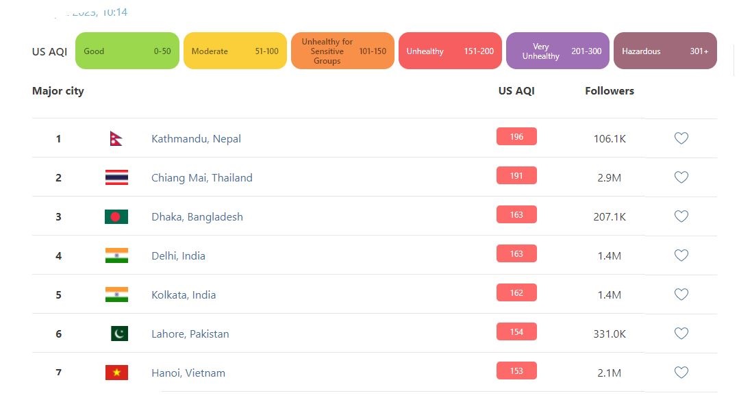Click the purple Very Unhealthy 201-300 swatch

point(557,51)
